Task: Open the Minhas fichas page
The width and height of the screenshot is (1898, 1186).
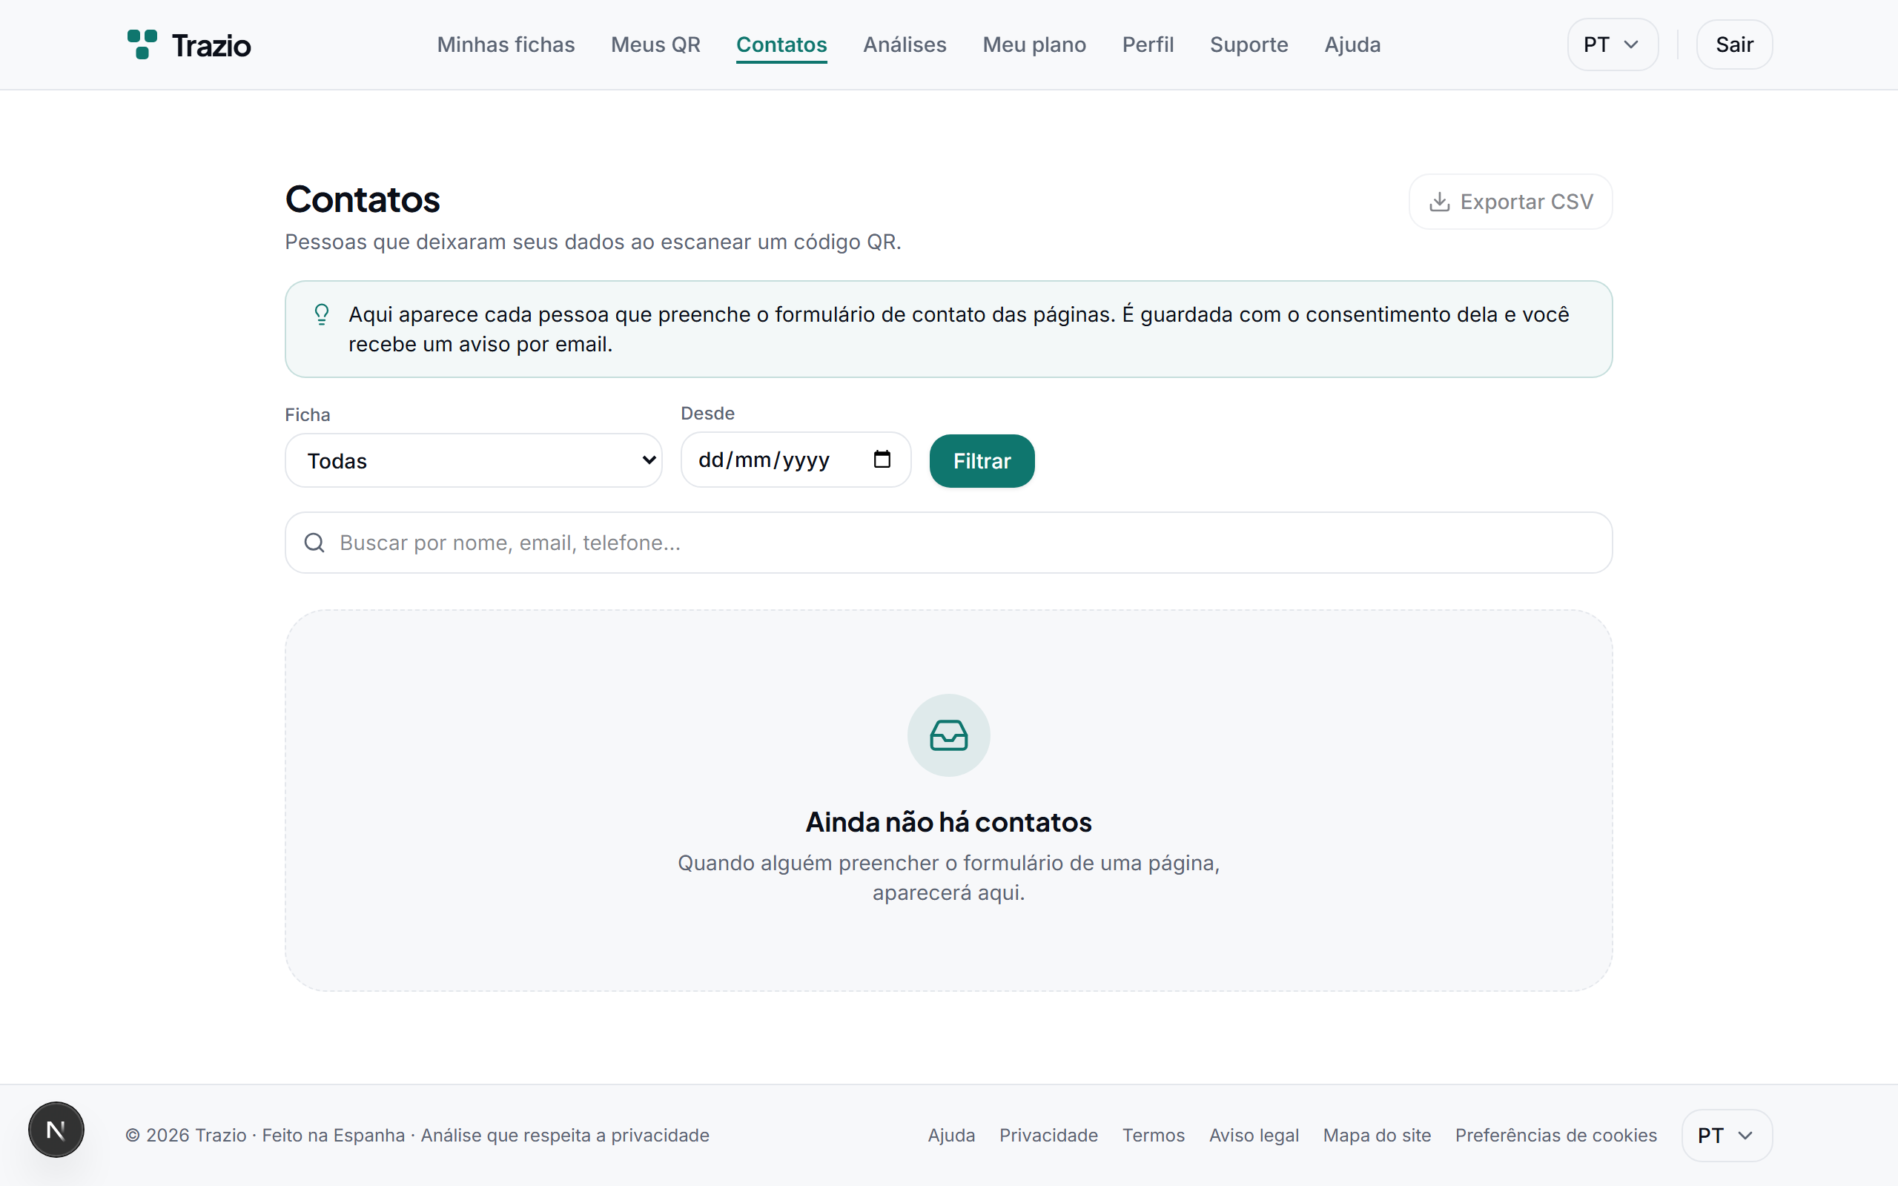Action: [506, 44]
